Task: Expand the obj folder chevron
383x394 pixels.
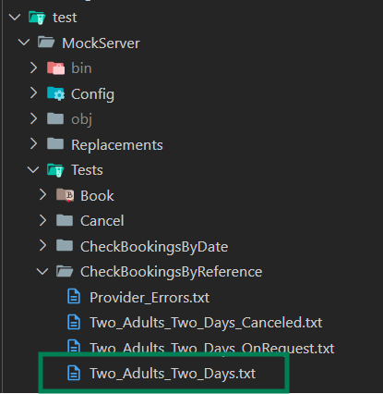Action: (x=33, y=118)
